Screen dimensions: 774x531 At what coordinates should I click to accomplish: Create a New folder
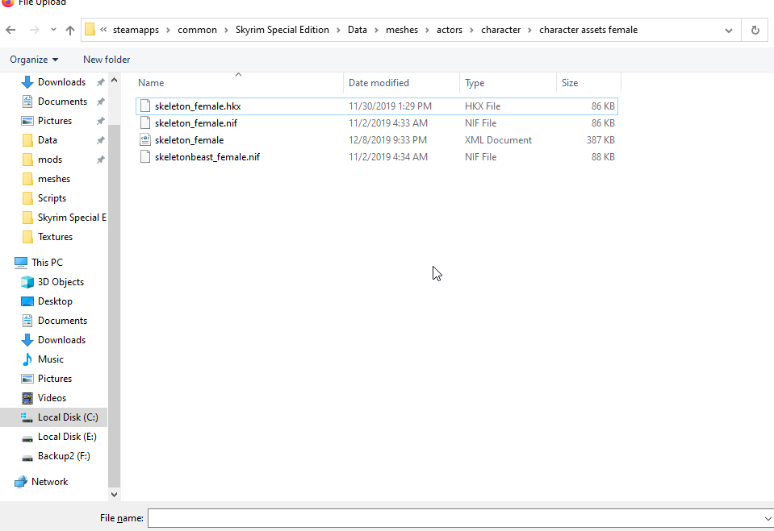[107, 60]
